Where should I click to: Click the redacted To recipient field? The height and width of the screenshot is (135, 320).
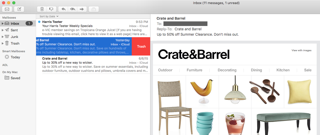coord(185,24)
